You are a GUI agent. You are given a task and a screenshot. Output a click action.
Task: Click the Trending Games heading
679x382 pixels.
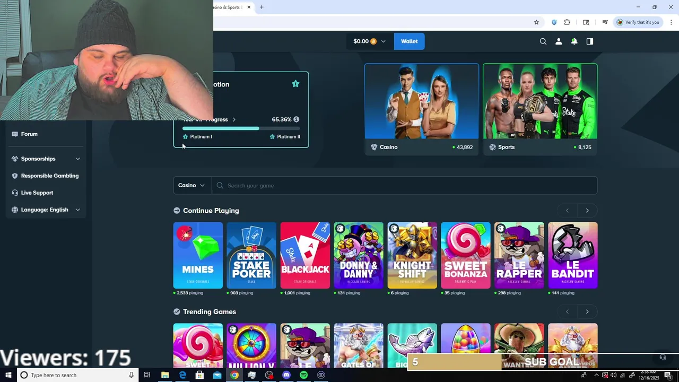(x=210, y=311)
